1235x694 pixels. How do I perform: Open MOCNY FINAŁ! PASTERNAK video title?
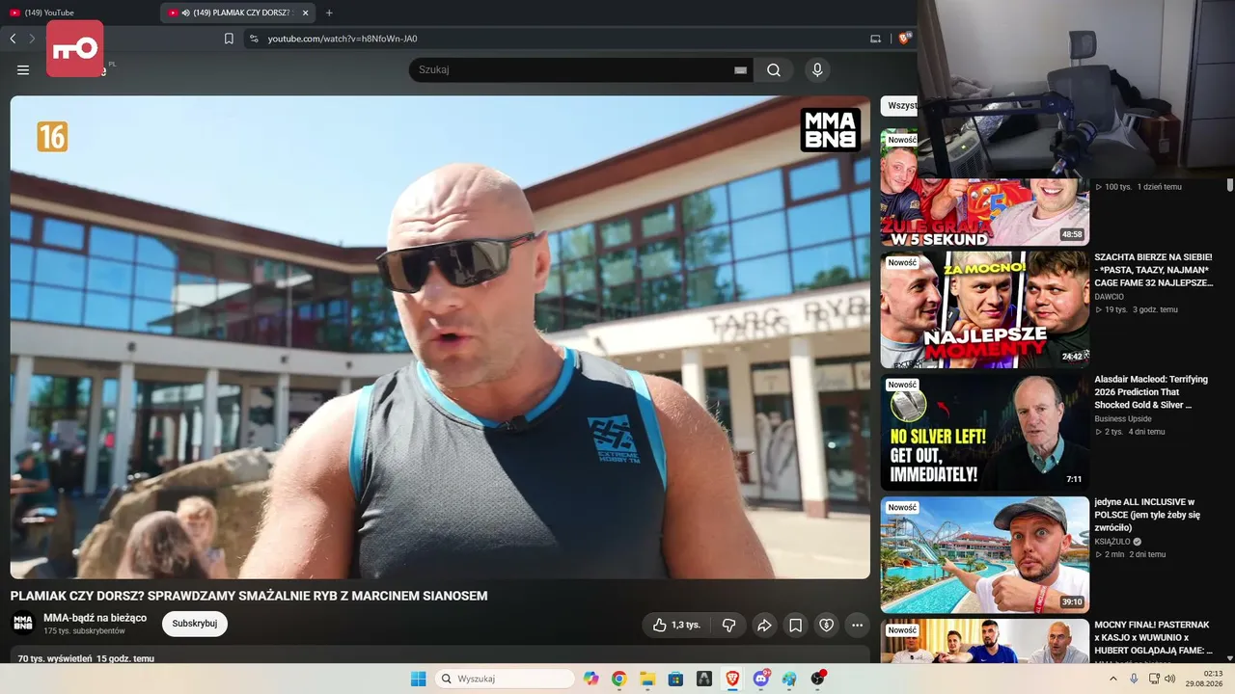tap(1153, 638)
